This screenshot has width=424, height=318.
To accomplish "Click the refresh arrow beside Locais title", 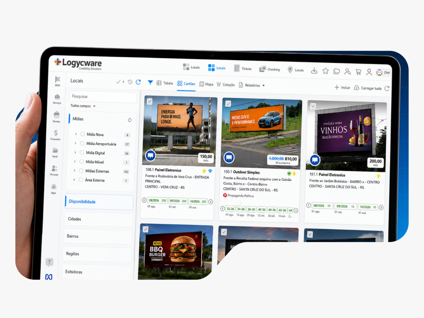I will 138,82.
